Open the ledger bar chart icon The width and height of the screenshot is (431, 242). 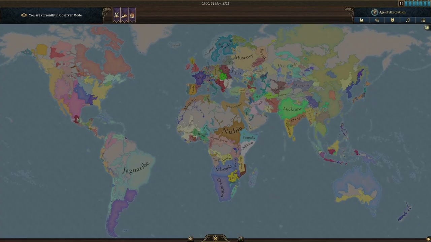(x=361, y=20)
